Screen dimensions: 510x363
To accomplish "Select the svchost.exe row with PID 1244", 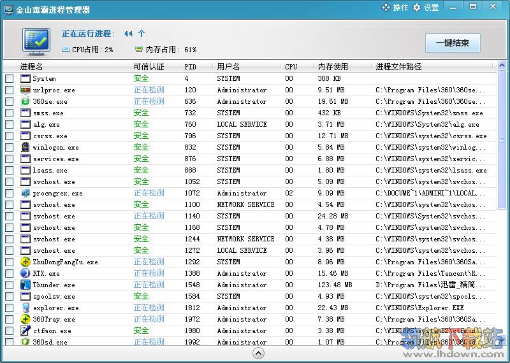I will click(x=250, y=239).
